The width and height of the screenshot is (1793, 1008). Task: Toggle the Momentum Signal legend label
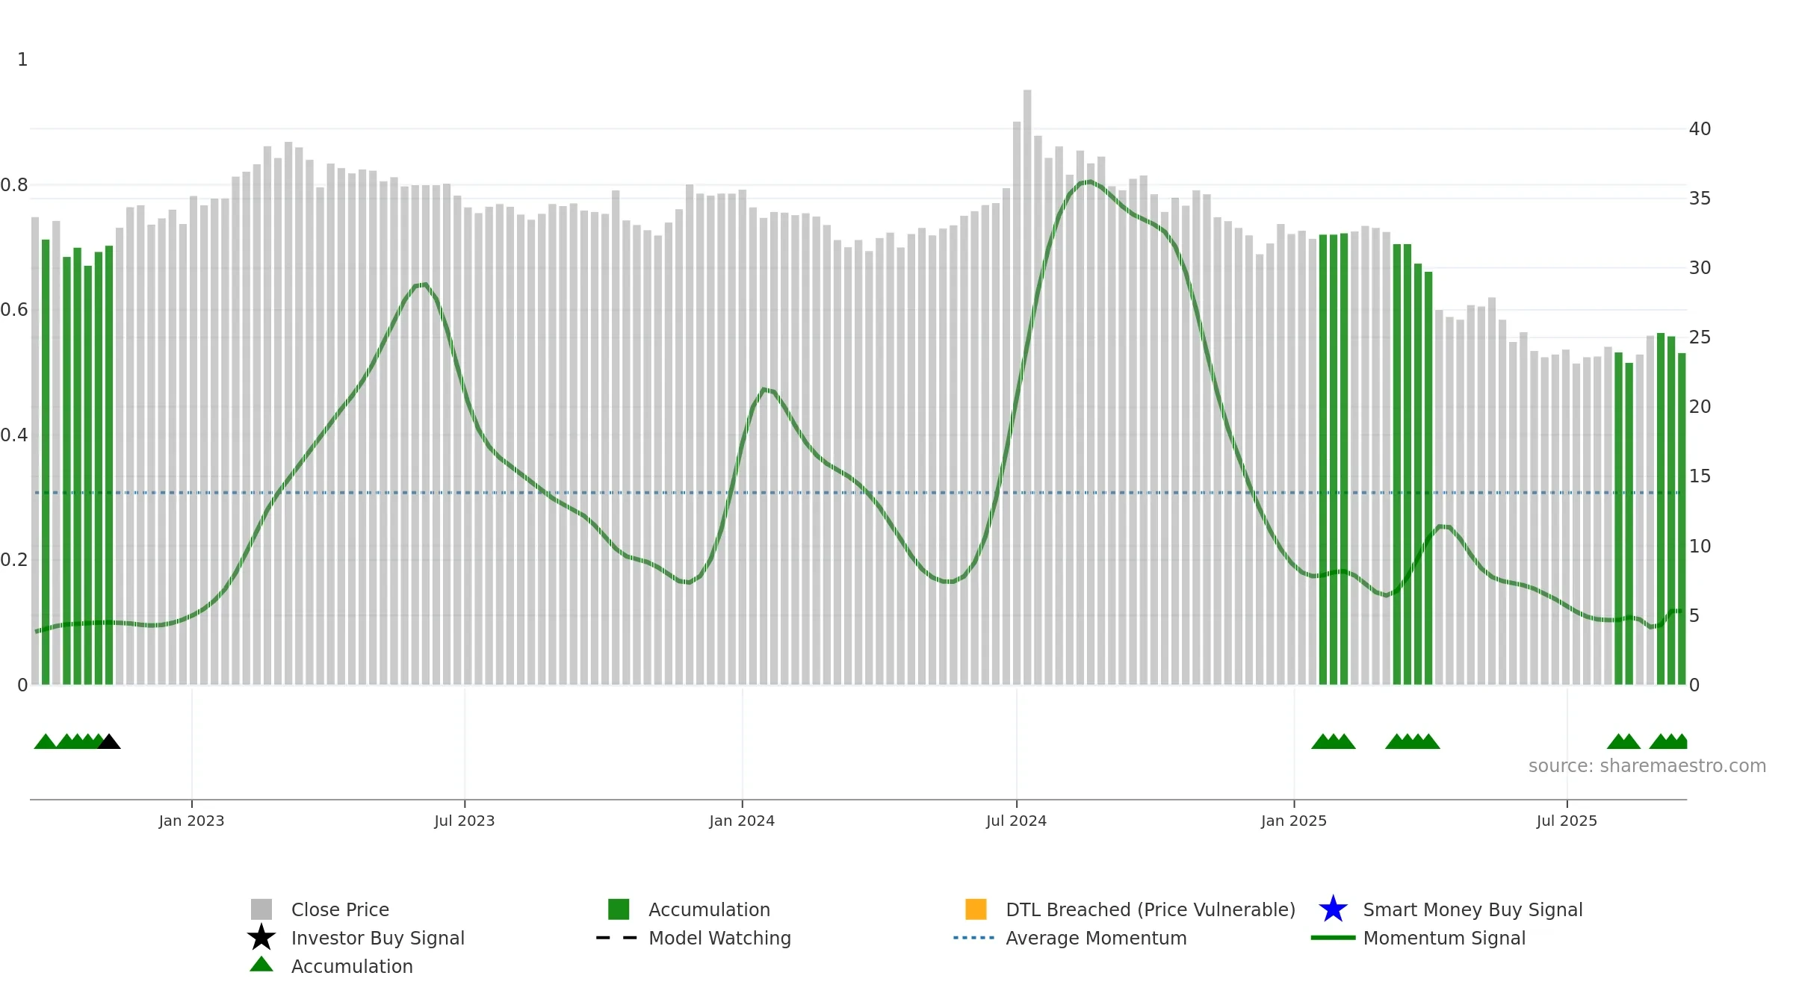pos(1444,938)
